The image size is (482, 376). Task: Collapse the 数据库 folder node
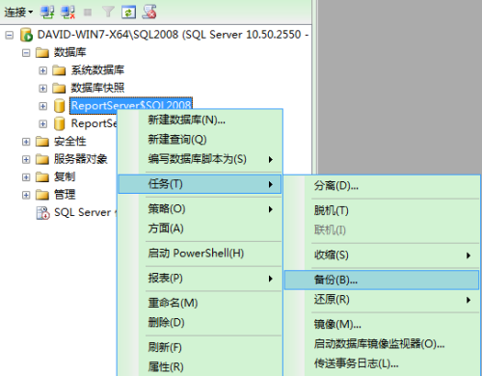click(x=26, y=52)
